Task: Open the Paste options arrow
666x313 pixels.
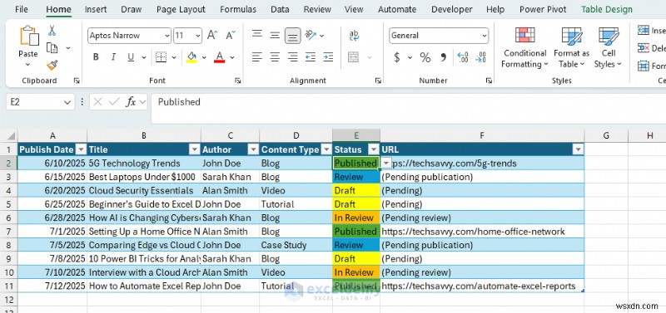Action: (28, 65)
